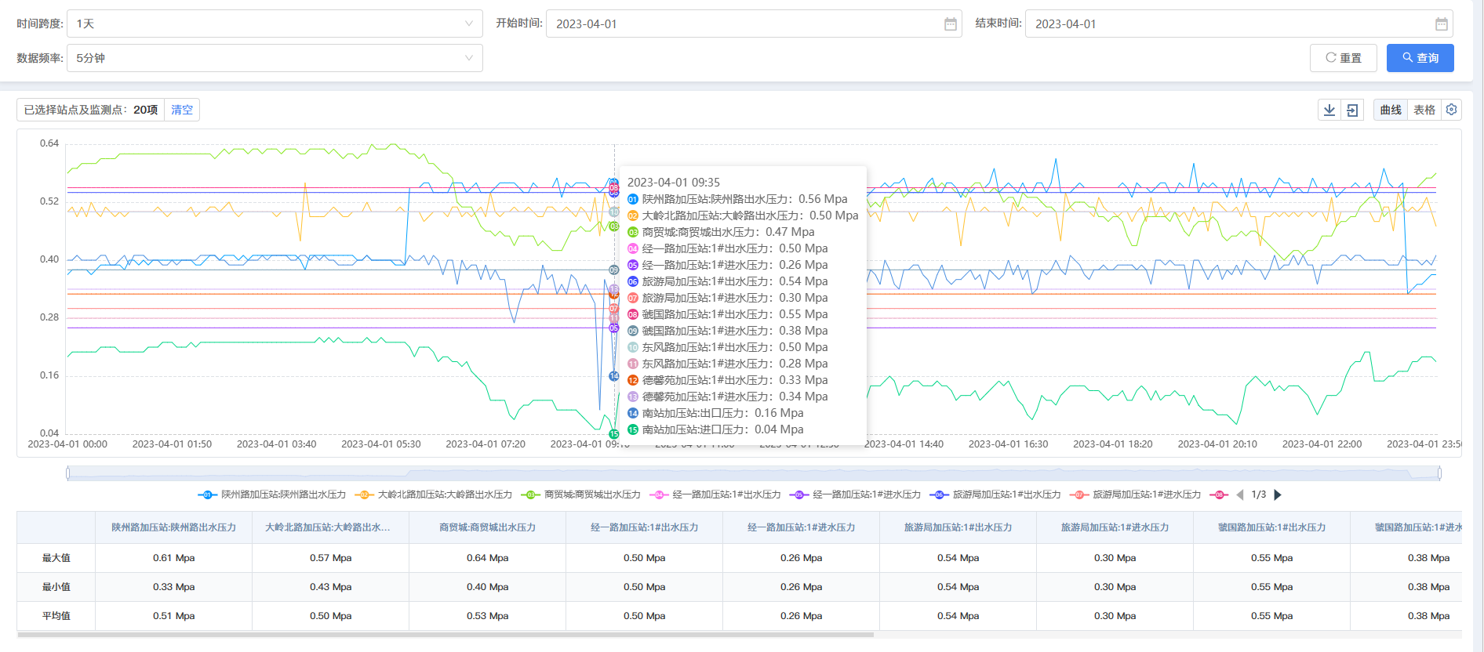Expand the 时间跨度 dropdown showing 1天
This screenshot has height=652, width=1484.
[275, 24]
